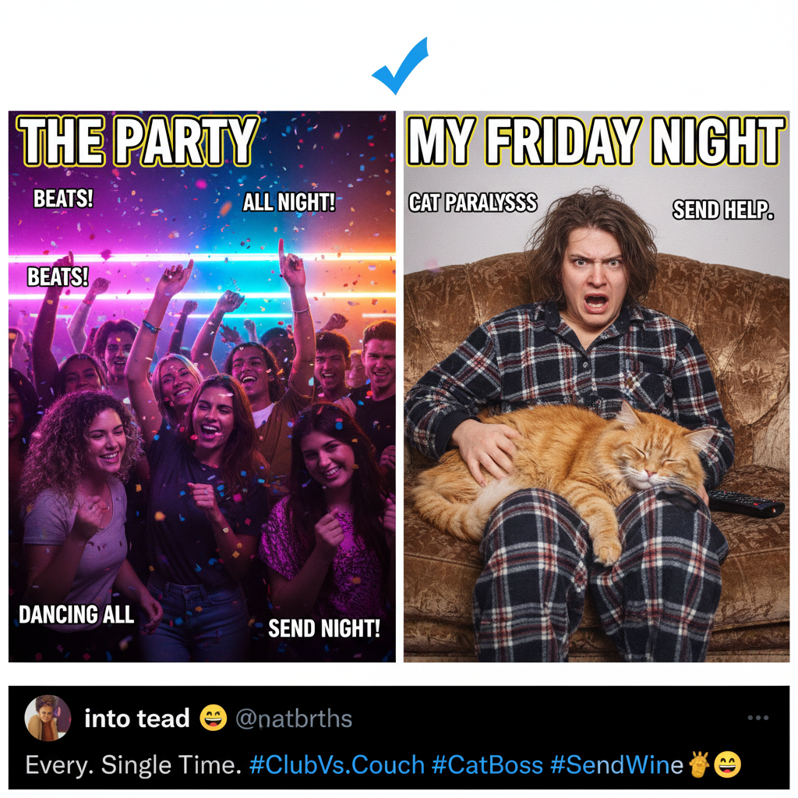Open the #ClubVs.Couch hashtag
This screenshot has width=798, height=798.
pos(337,765)
